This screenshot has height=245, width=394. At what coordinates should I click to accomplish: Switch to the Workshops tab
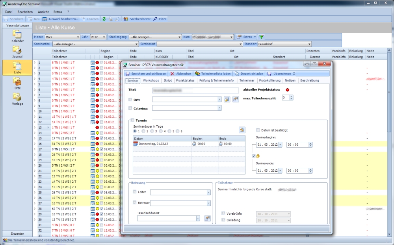point(151,80)
